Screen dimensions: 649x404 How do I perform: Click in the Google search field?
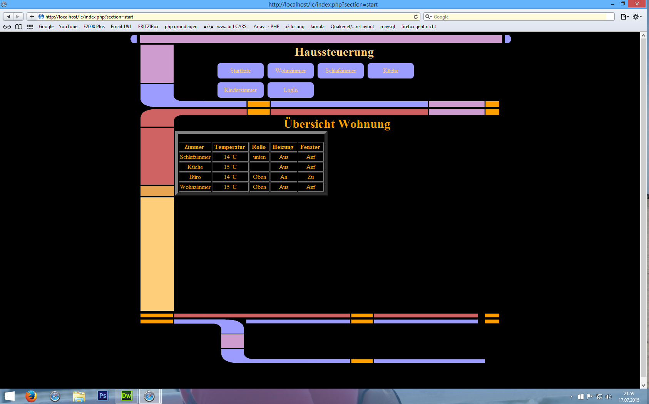[x=520, y=17]
